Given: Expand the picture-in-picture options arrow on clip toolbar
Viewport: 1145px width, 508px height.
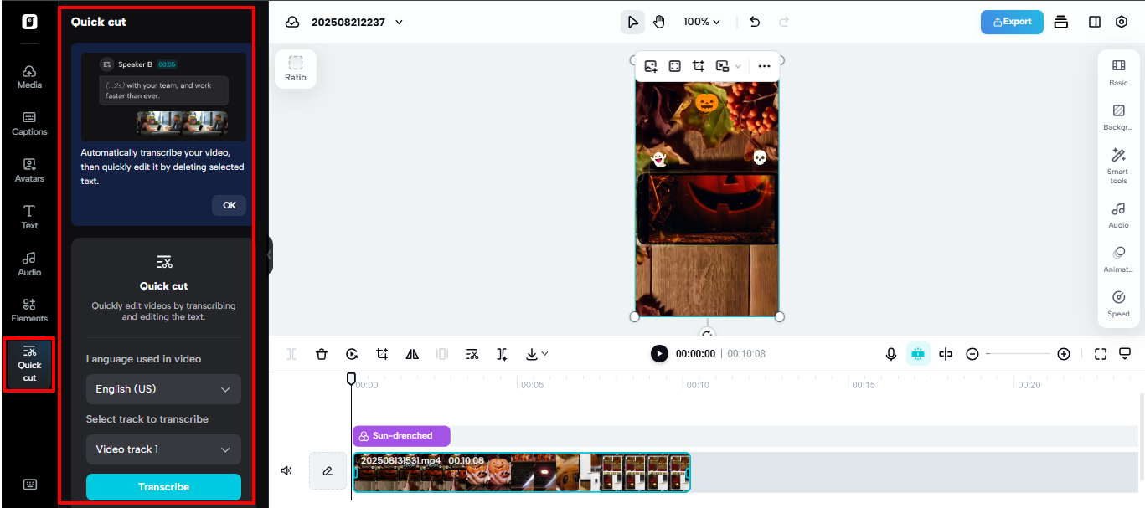Looking at the screenshot, I should coord(738,66).
